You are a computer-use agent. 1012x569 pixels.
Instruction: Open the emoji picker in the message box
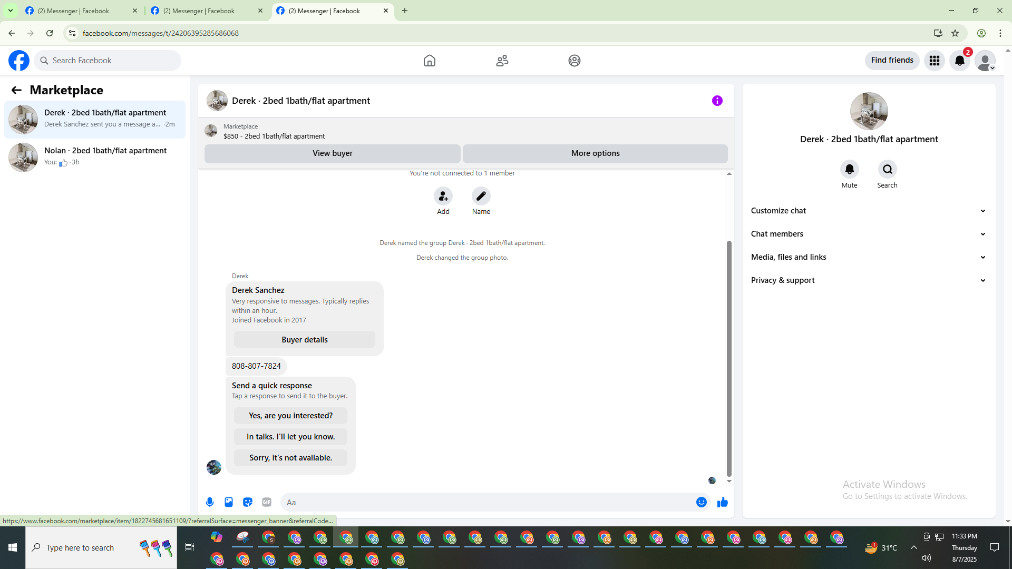point(701,502)
